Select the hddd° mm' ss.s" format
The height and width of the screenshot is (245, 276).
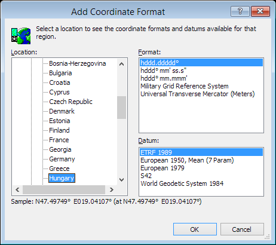click(x=201, y=71)
